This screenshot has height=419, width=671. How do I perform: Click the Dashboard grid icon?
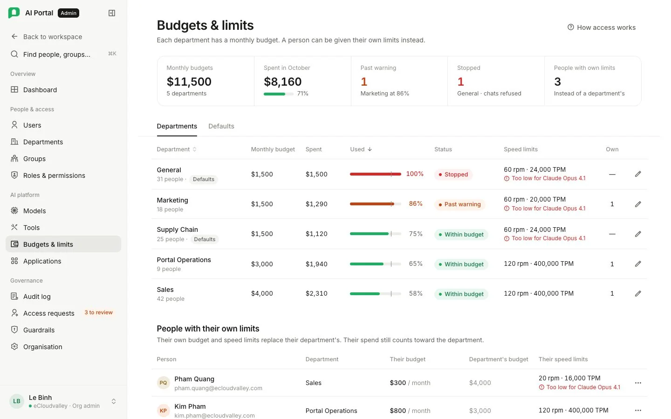(x=14, y=90)
